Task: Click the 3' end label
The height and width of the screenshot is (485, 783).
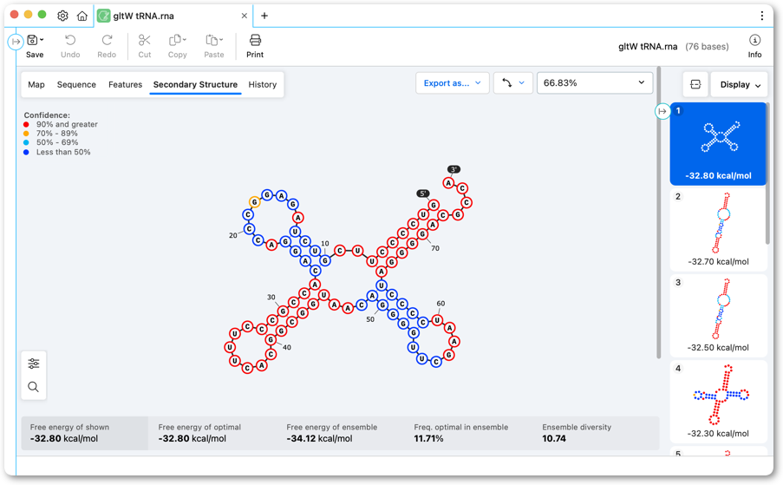Action: [x=453, y=169]
